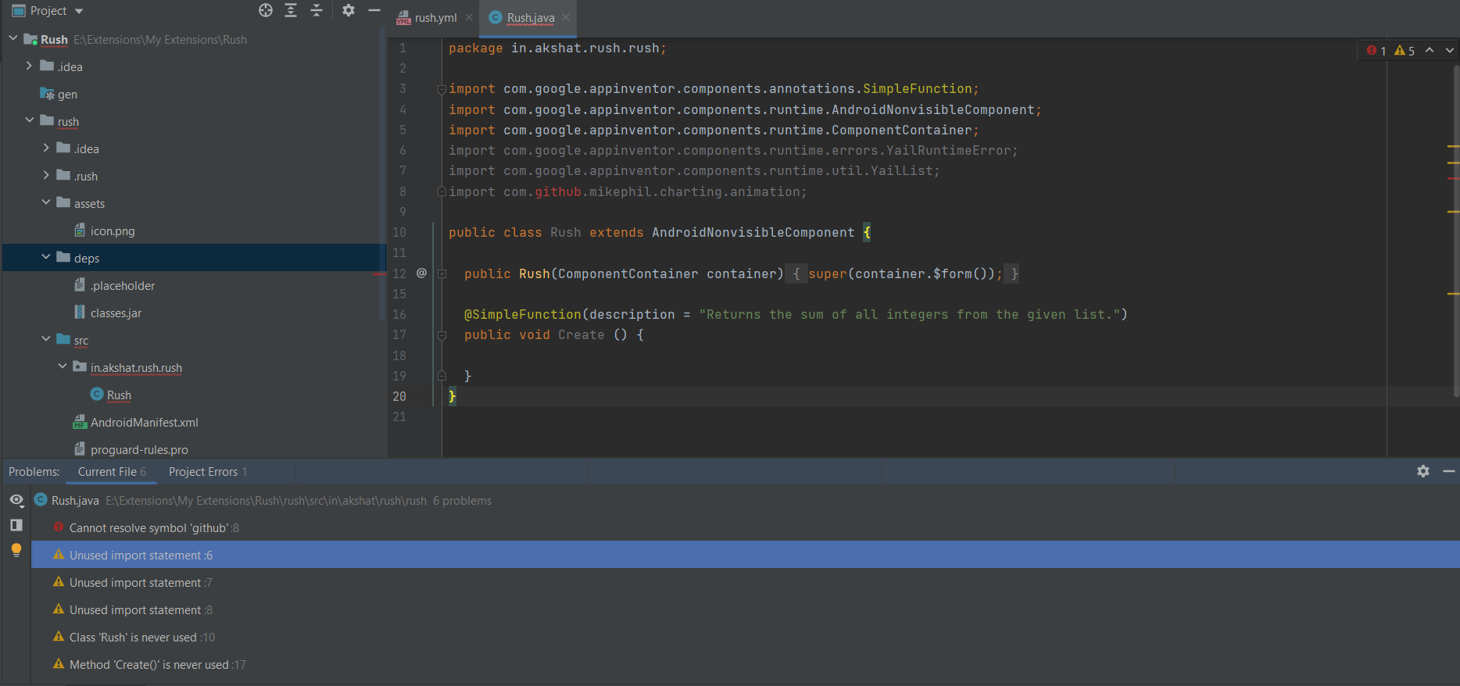Expand all items in Project tree
1460x686 pixels.
tap(291, 10)
